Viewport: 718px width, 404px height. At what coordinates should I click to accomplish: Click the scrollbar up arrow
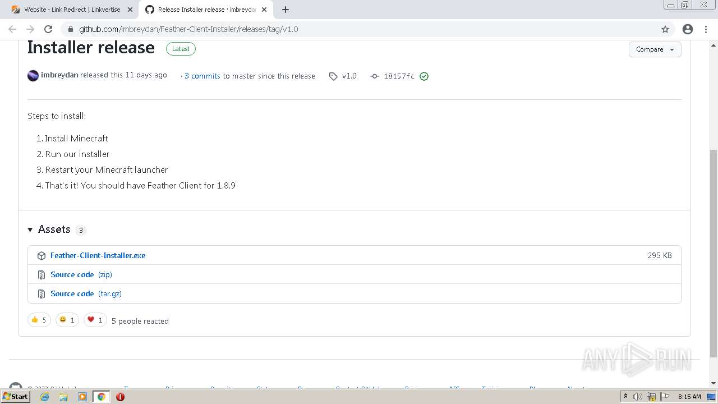714,44
